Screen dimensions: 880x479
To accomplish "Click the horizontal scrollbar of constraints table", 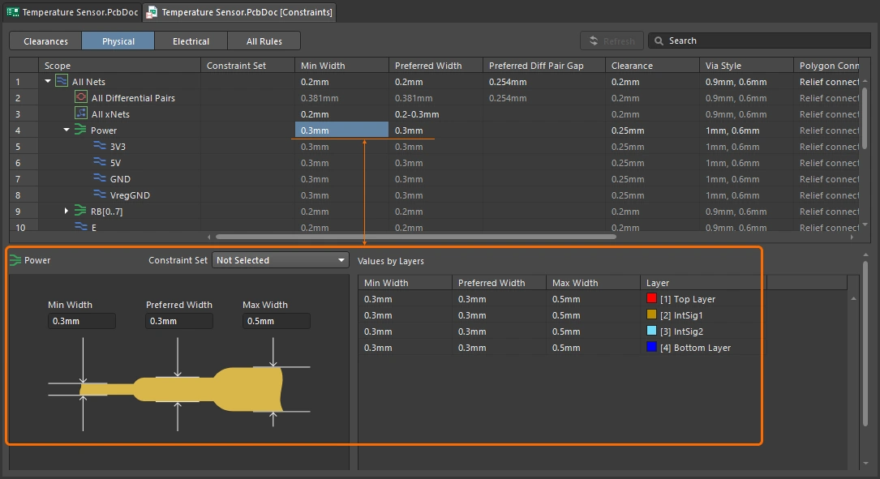I will coord(416,237).
